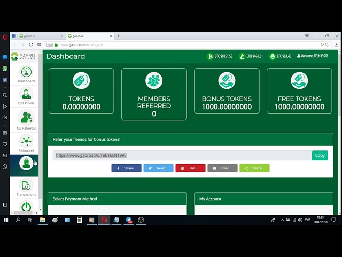Click the referral link field
Screen dimensions: 342x257
click(182, 155)
